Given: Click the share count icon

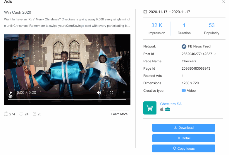Looking at the screenshot, I should (x=35, y=114).
